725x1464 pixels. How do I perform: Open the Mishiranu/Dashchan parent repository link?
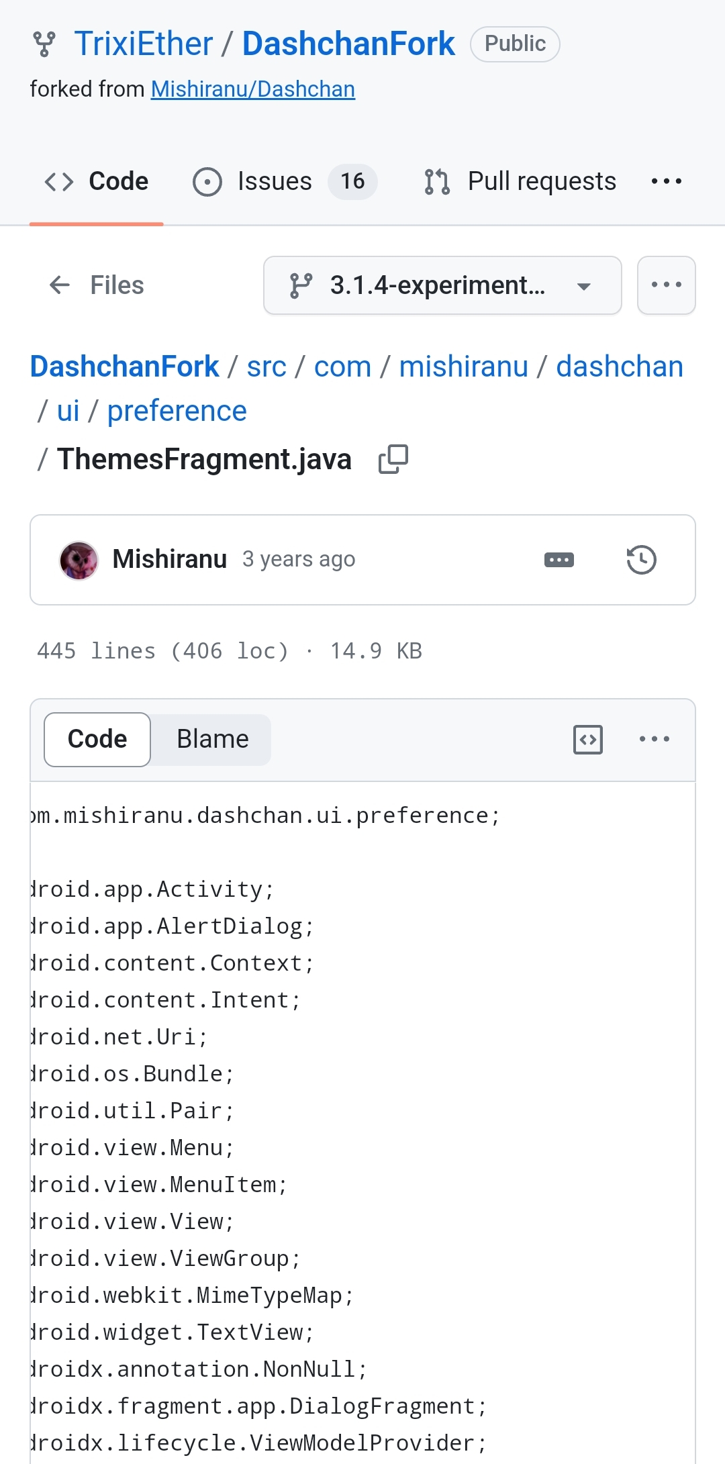click(x=252, y=89)
